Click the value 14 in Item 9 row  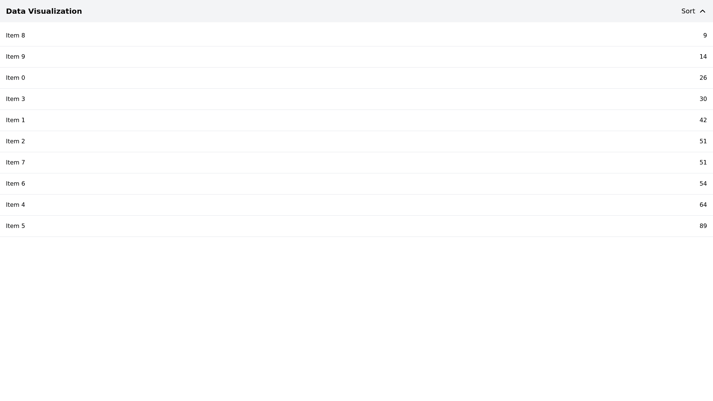pos(703,57)
